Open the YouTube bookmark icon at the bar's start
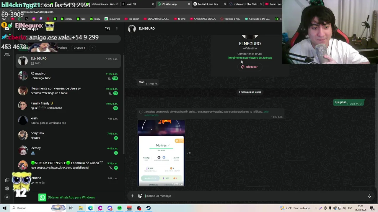Image resolution: width=378 pixels, height=212 pixels. click(x=12, y=19)
